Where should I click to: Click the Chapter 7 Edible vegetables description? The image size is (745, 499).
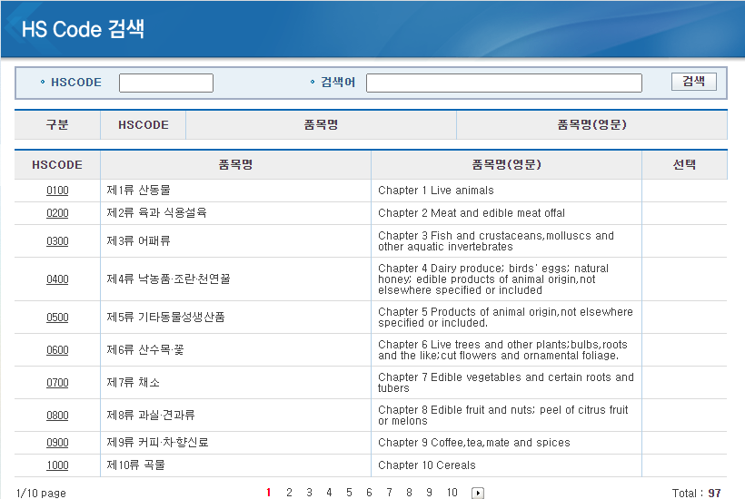[506, 383]
